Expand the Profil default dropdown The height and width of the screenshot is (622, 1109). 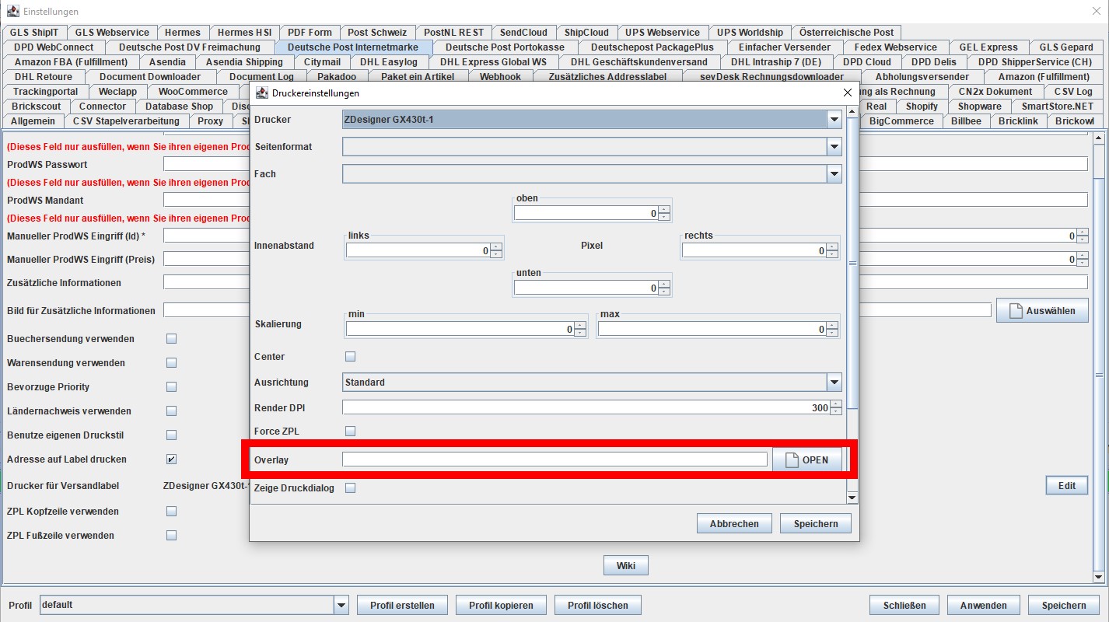tap(341, 605)
